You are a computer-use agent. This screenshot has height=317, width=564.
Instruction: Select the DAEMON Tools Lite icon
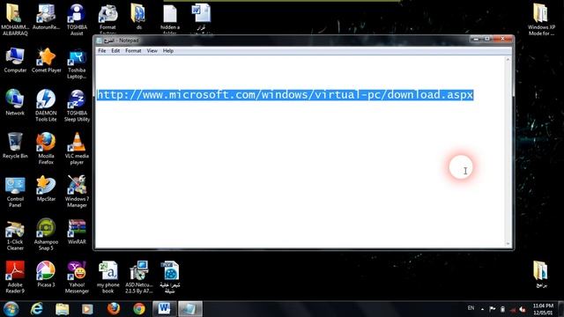(x=46, y=106)
